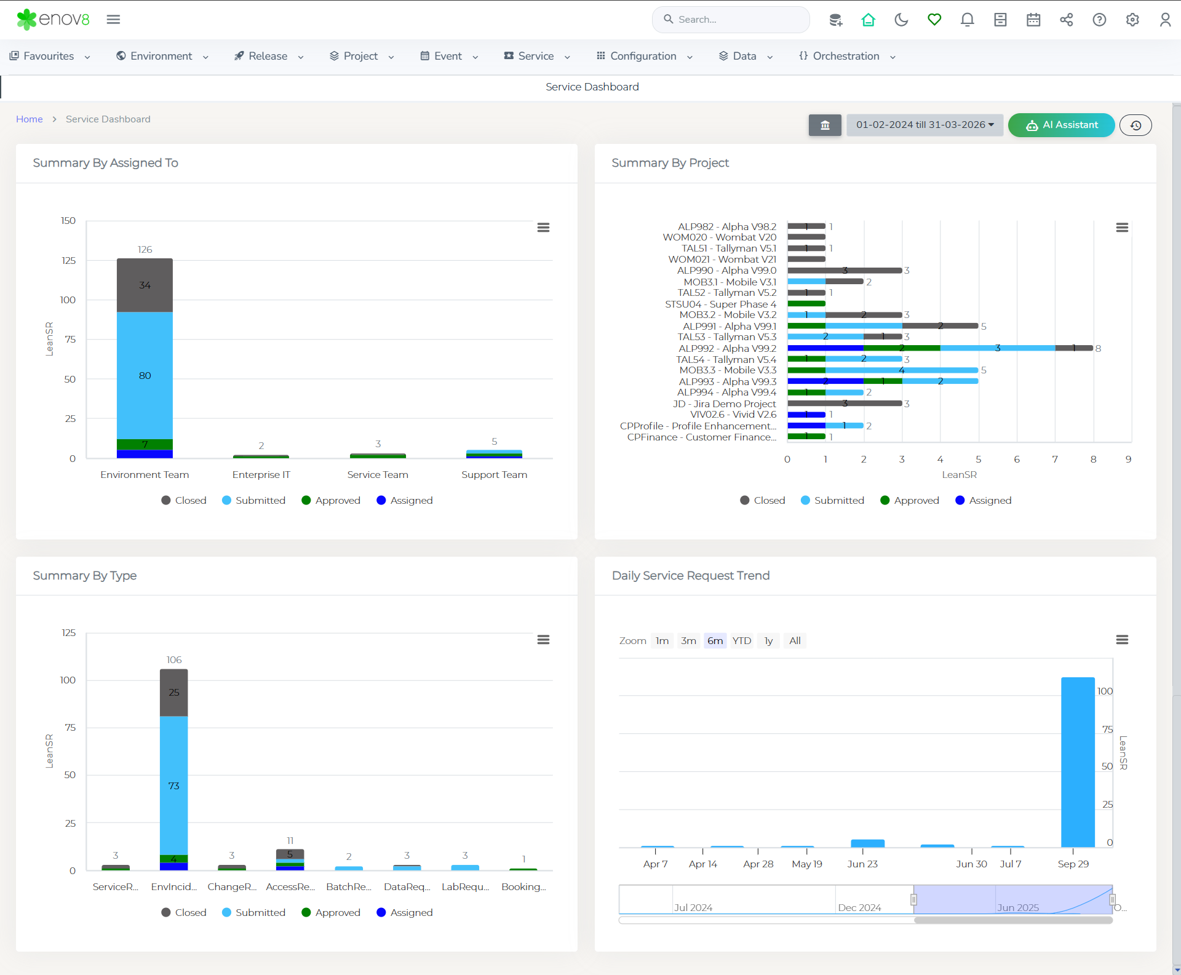Screen dimensions: 1181x975
Task: Open the help question mark icon
Action: click(x=1099, y=20)
